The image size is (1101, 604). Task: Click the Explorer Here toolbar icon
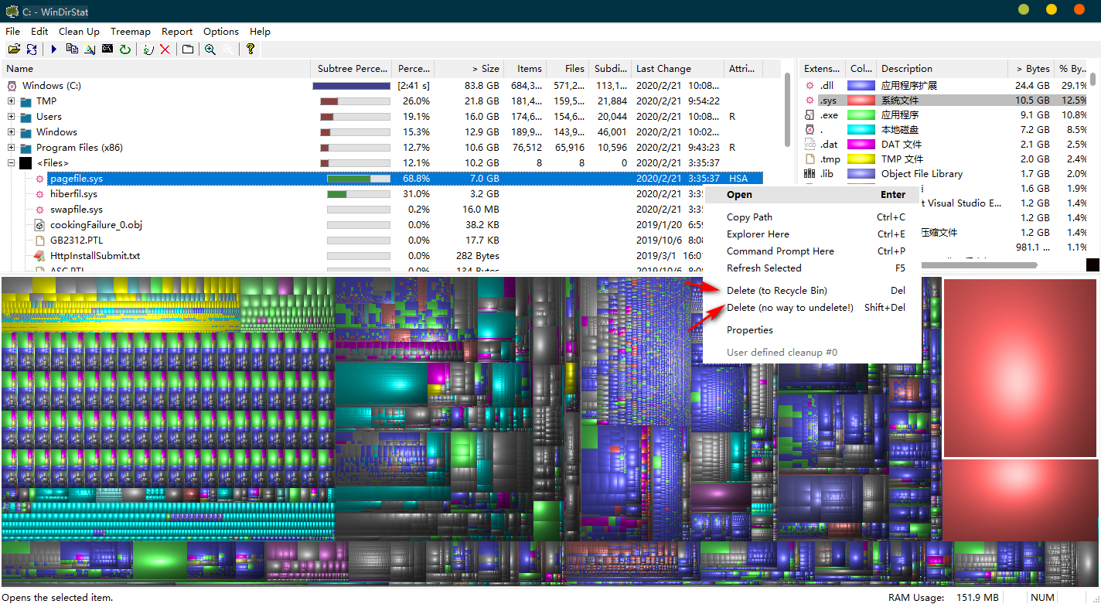[90, 49]
